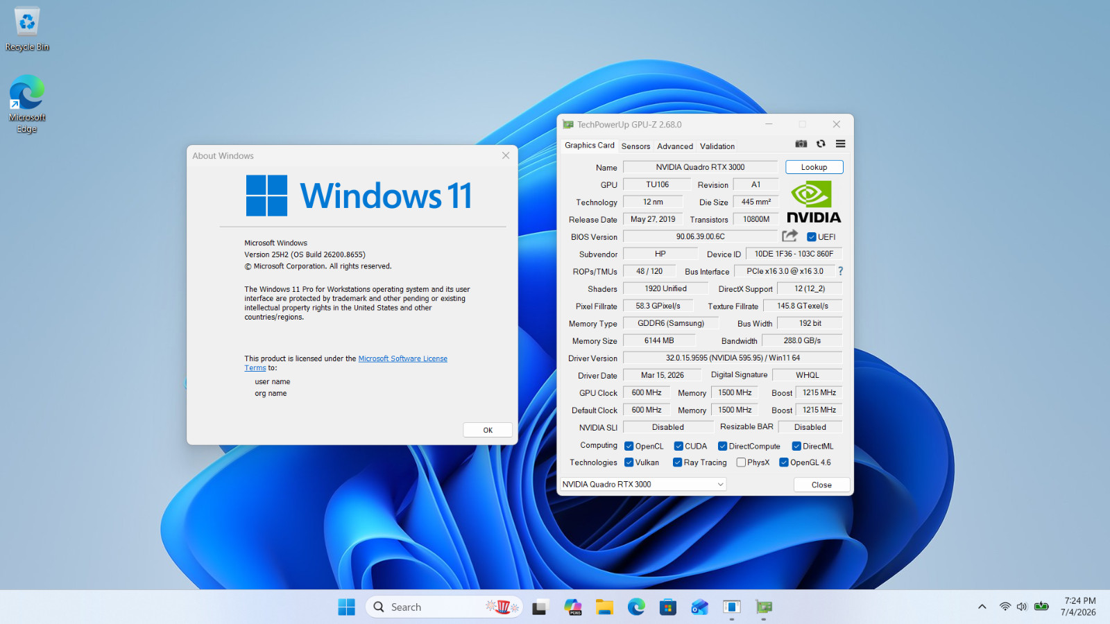Open Microsoft Store from the taskbar
The width and height of the screenshot is (1110, 624).
pos(668,607)
